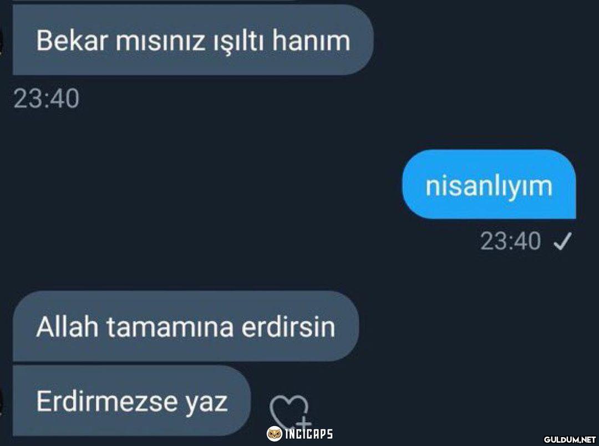This screenshot has height=446, width=599.
Task: Open the GULDUM.NET watermark link
Action: 570,439
